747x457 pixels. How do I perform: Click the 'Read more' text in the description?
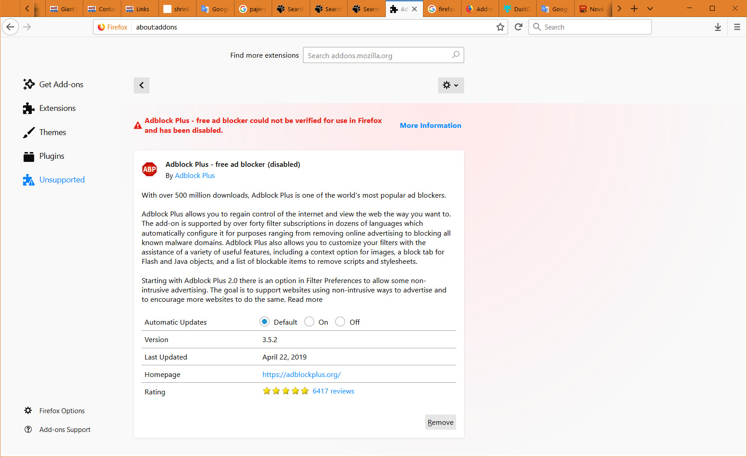[x=305, y=300]
